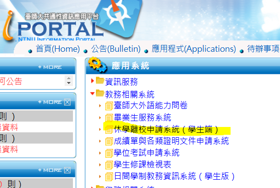Viewport: 280px width, 188px height.
Task: Click the iPortal logo
Action: 53,27
